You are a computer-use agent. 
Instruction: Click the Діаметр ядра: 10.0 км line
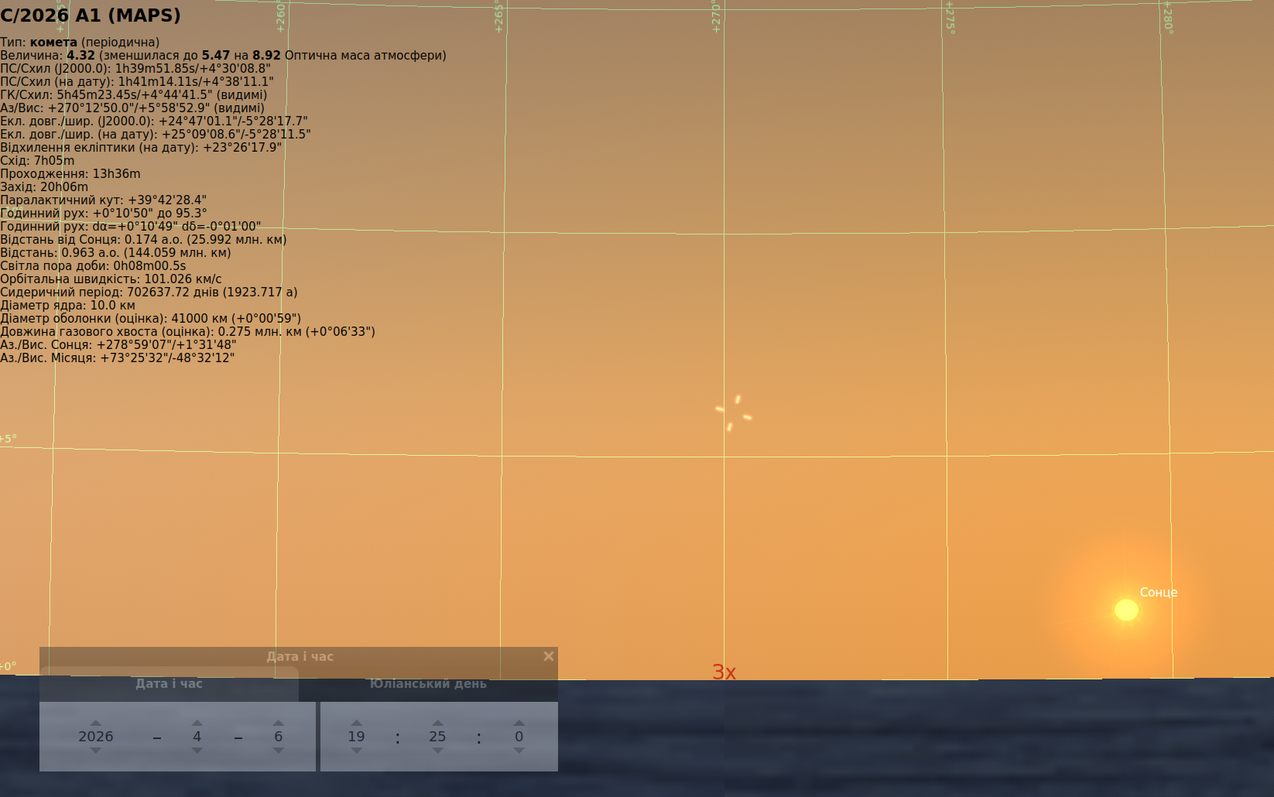click(x=67, y=306)
